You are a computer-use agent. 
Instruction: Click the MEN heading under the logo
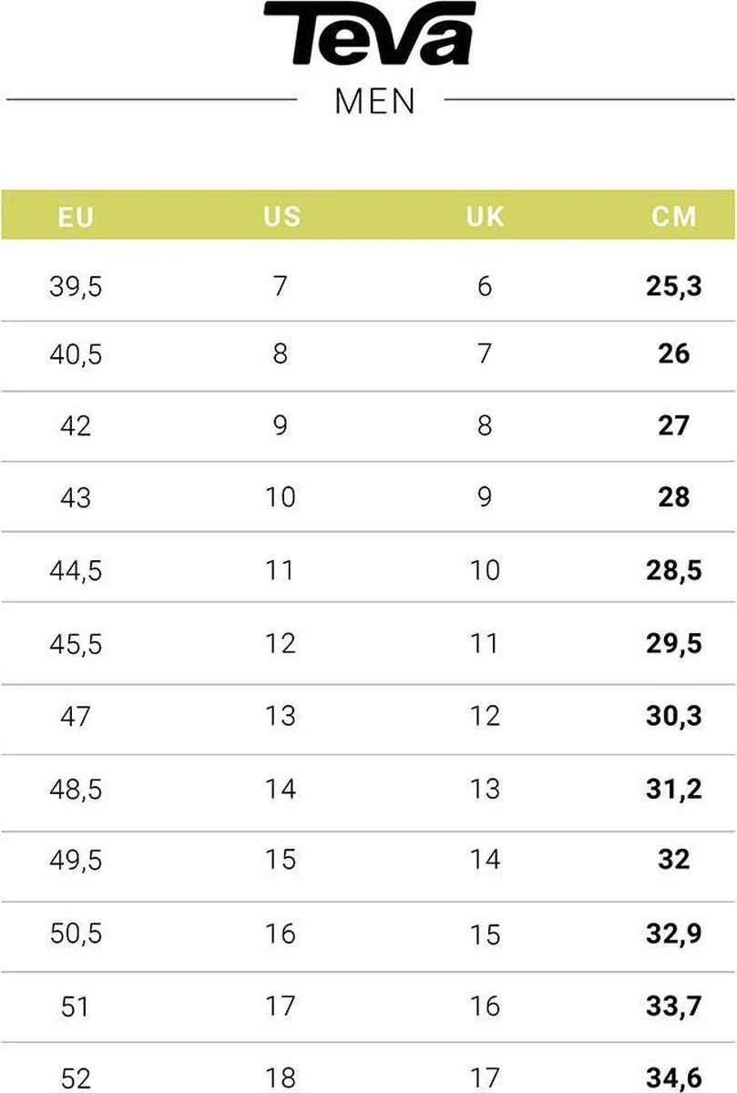(x=374, y=102)
